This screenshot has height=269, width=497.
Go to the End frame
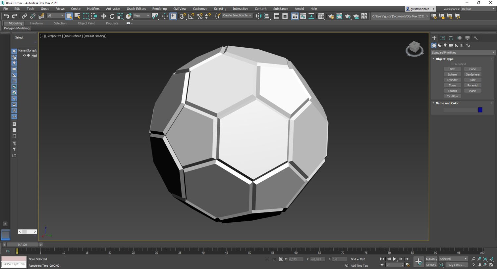click(x=407, y=259)
